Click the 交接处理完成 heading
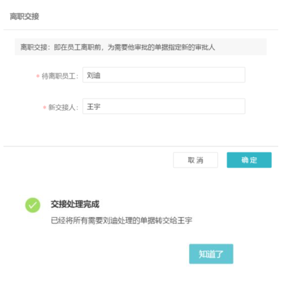 (75, 204)
